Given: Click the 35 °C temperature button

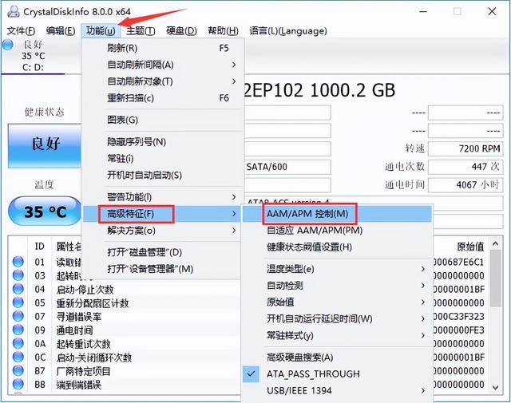Looking at the screenshot, I should 45,211.
